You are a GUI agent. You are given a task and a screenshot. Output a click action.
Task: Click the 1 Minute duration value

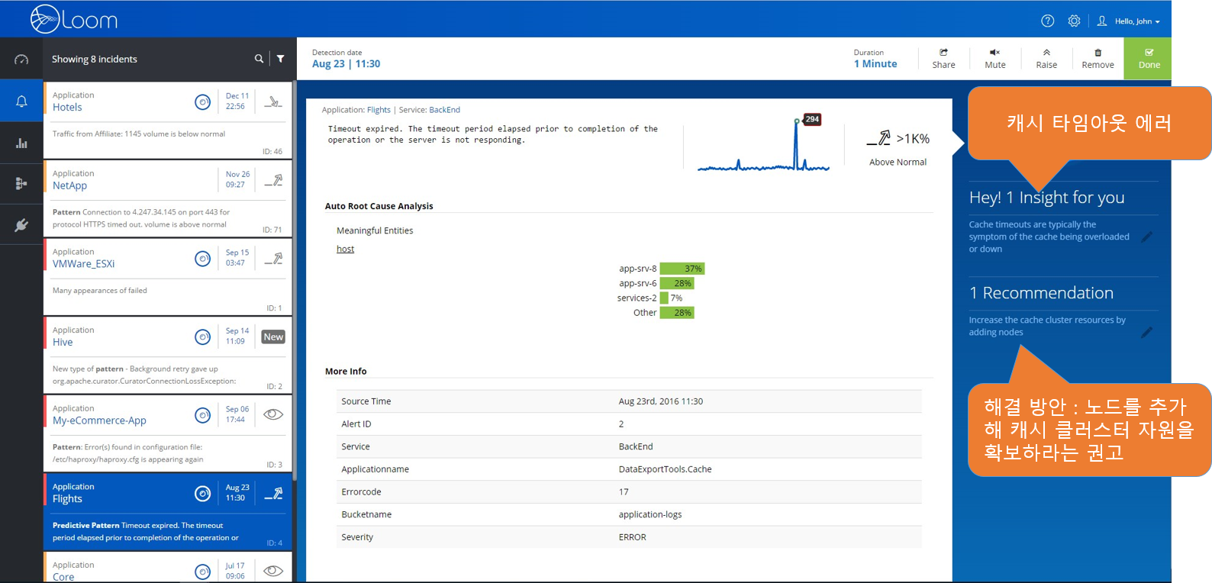[875, 64]
